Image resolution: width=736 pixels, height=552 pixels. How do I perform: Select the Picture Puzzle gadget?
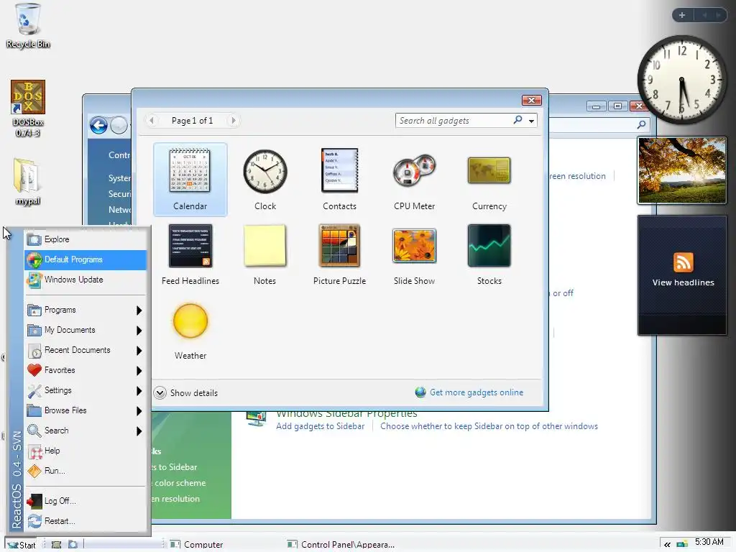tap(339, 254)
